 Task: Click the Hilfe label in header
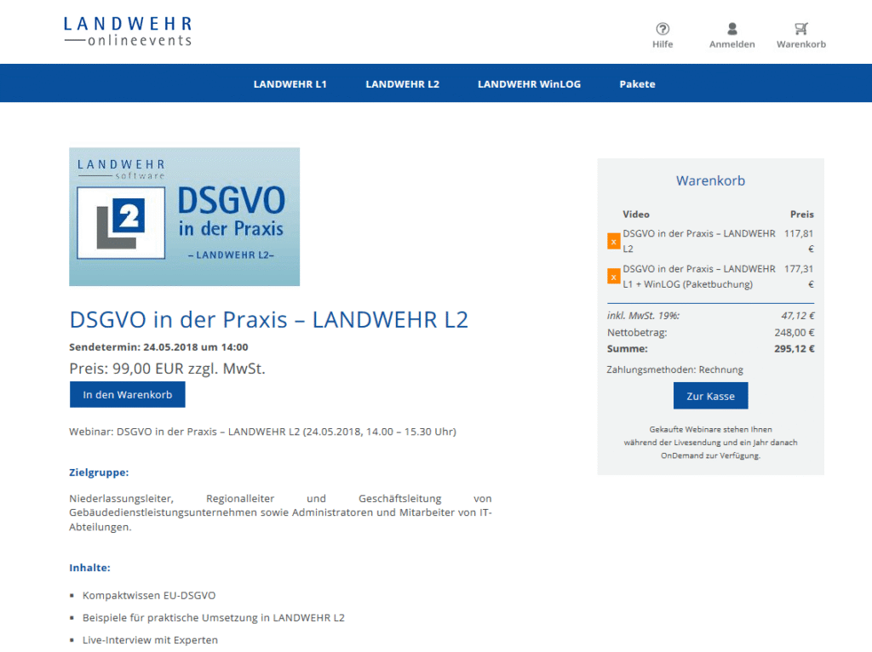click(x=663, y=44)
